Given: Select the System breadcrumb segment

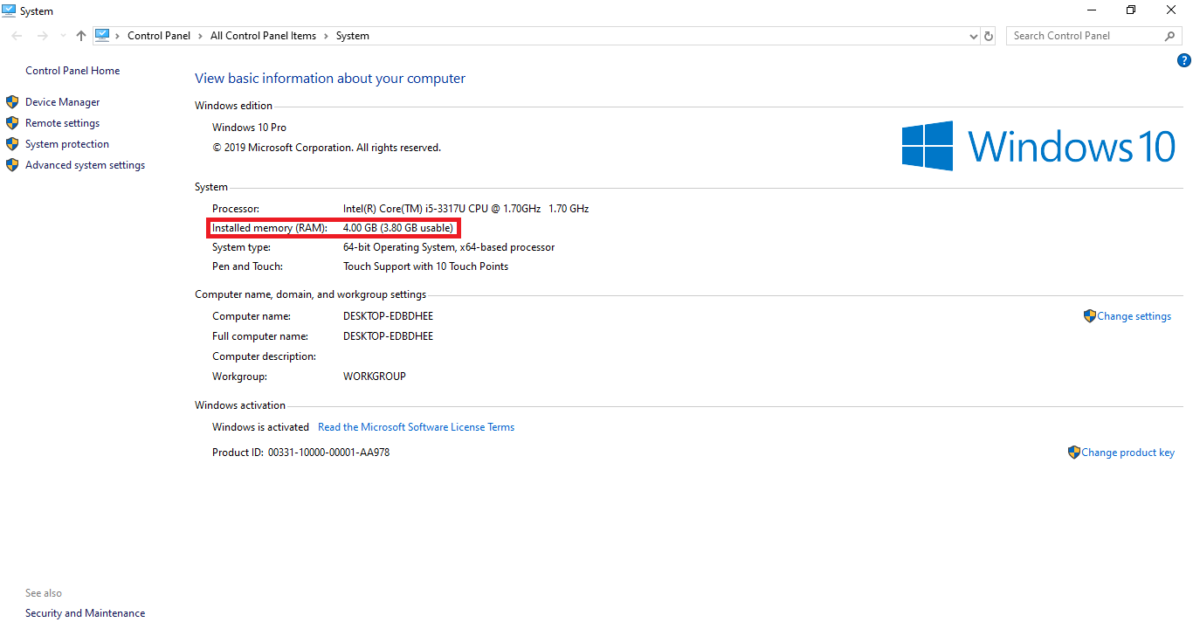Looking at the screenshot, I should [353, 36].
